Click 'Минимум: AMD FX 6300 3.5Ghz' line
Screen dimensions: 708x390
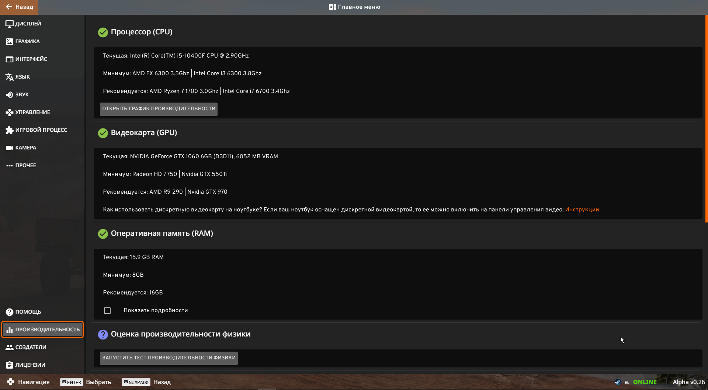(x=182, y=73)
